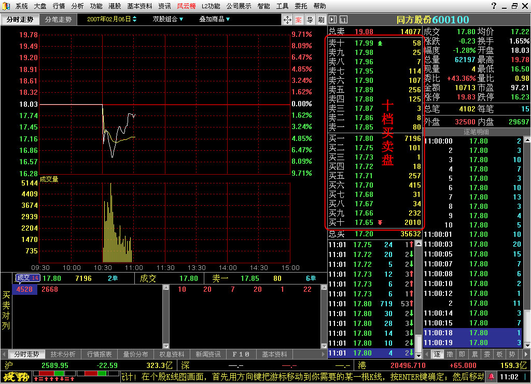Click the L1 level icon
Viewport: 531px width, 384px height.
click(x=343, y=20)
